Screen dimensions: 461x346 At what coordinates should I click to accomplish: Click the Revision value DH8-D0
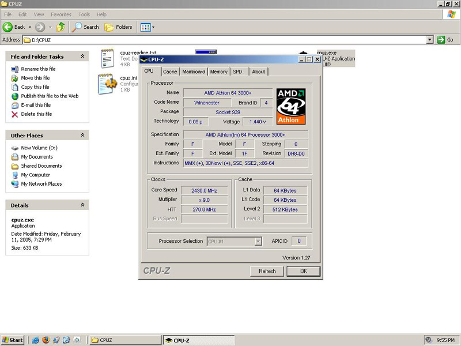point(296,153)
